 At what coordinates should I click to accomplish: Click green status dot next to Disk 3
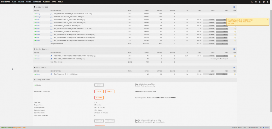(35, 26)
